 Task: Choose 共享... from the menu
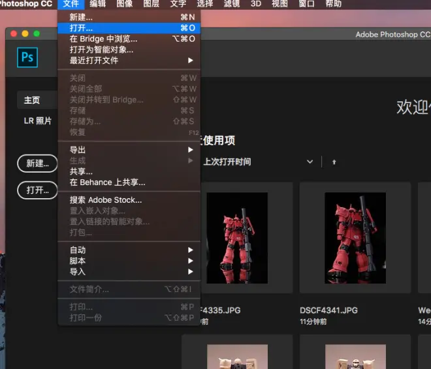pos(129,171)
